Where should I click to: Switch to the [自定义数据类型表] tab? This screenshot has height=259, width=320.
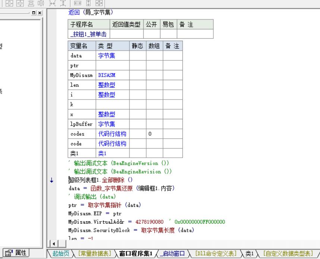pyautogui.click(x=288, y=253)
